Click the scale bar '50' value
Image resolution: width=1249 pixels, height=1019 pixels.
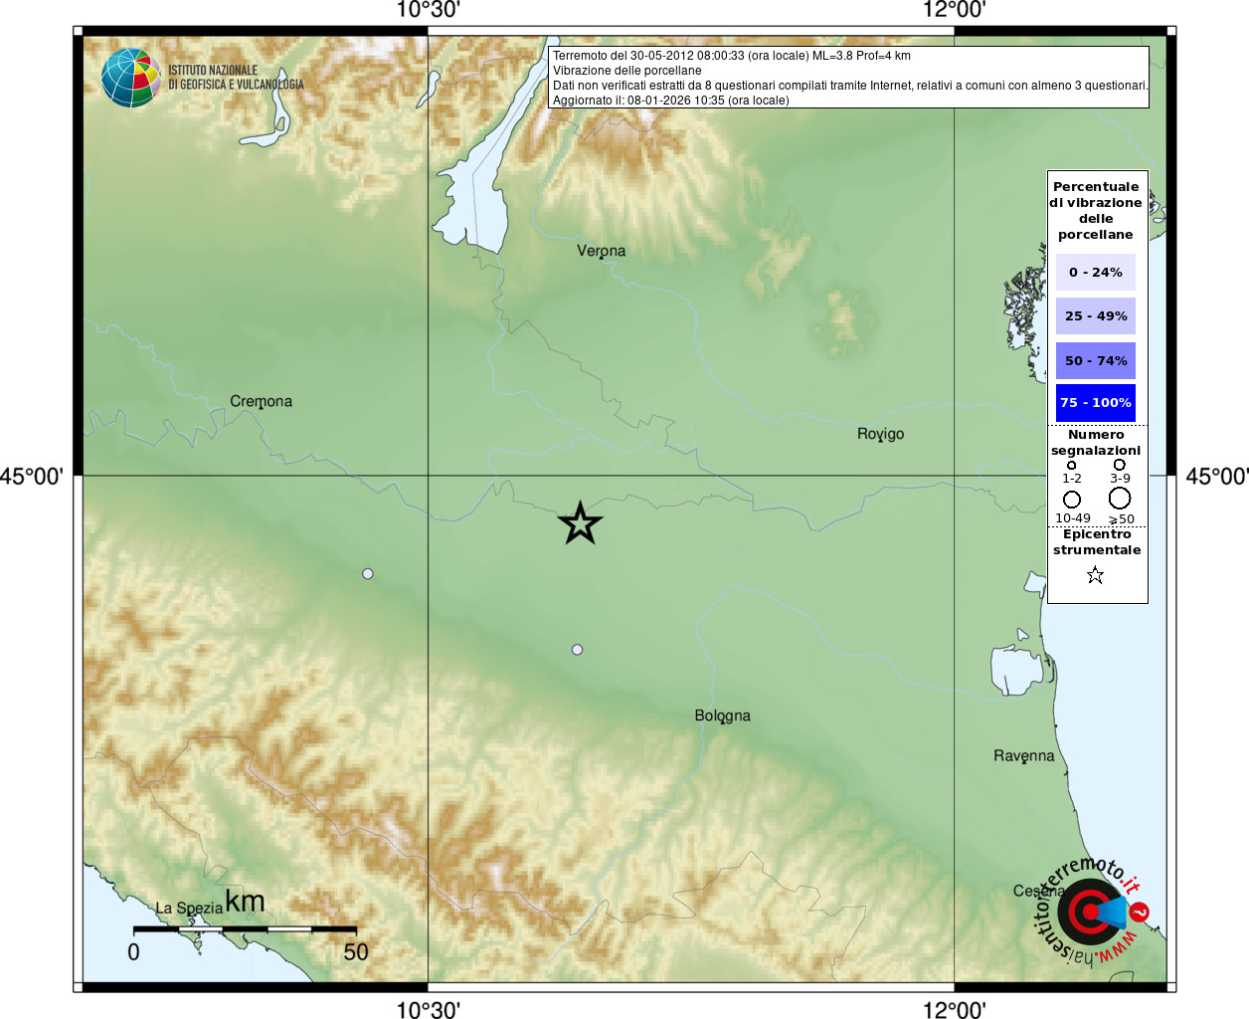point(356,952)
